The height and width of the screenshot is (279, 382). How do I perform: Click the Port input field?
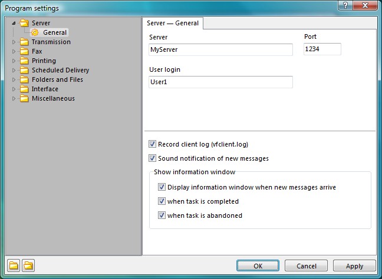click(322, 49)
